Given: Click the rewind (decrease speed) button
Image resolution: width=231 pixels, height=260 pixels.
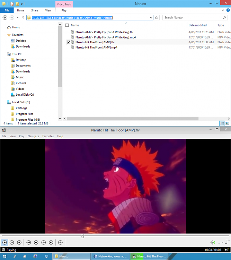Looking at the screenshot, I should pos(36,242).
